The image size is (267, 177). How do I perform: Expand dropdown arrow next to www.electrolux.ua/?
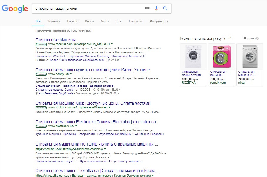coord(76,126)
